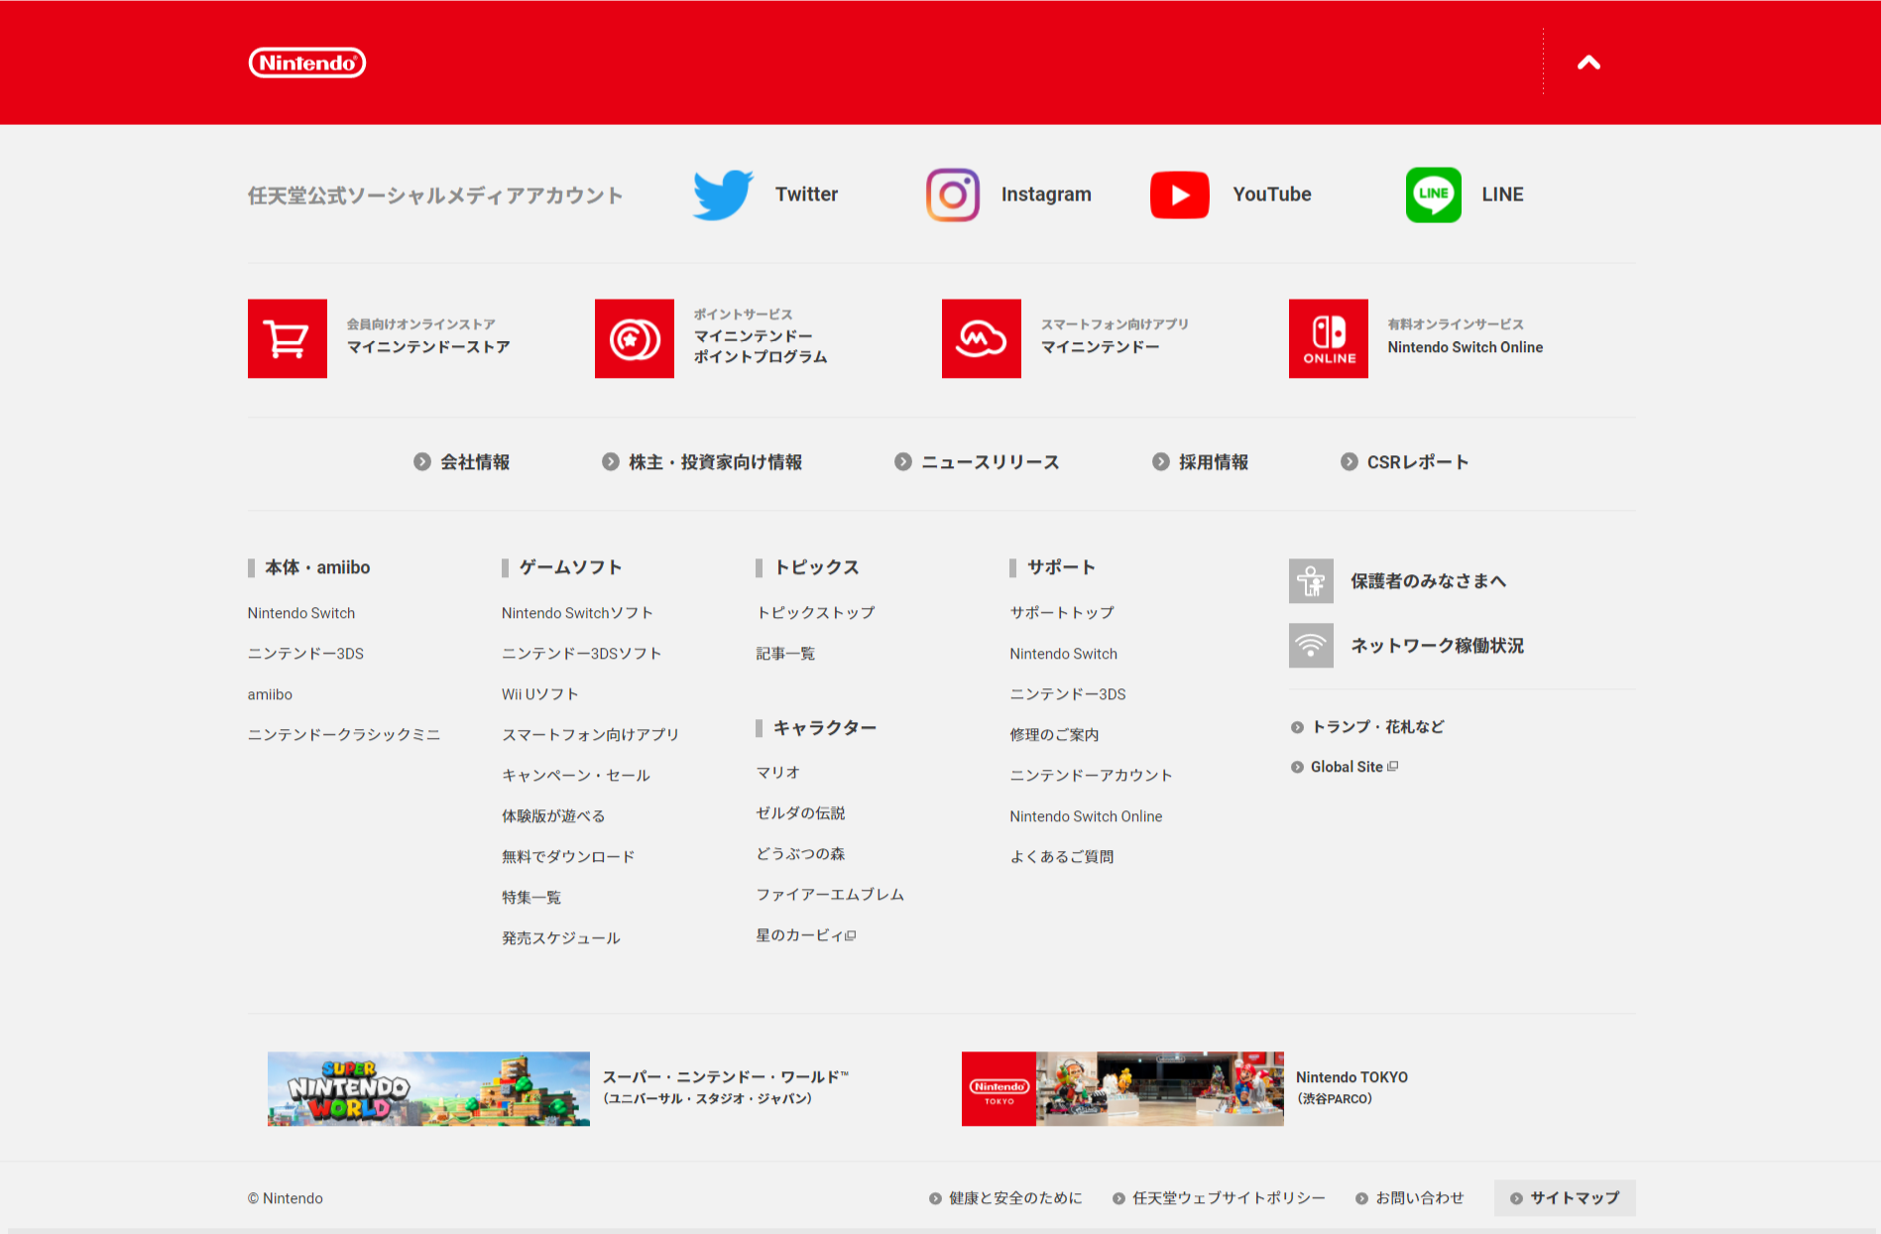Open the 採用情報 link
This screenshot has height=1234, width=1881.
pyautogui.click(x=1214, y=462)
